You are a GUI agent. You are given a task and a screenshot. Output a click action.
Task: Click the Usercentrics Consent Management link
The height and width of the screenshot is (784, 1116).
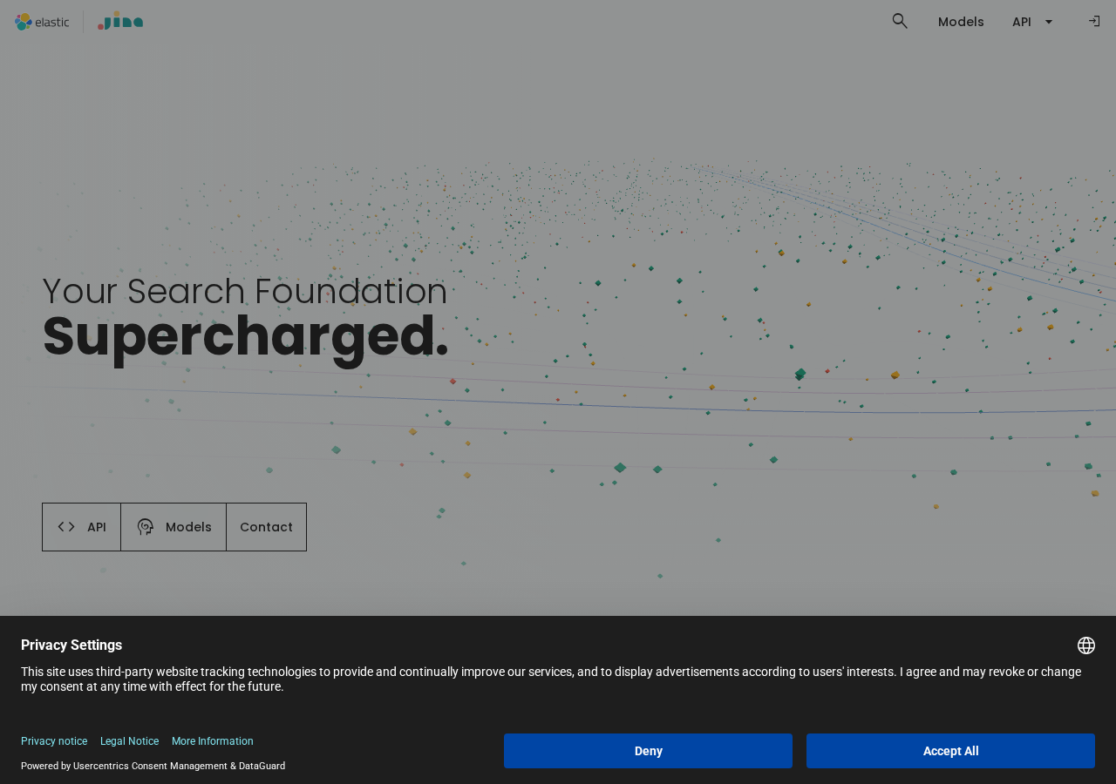150,767
